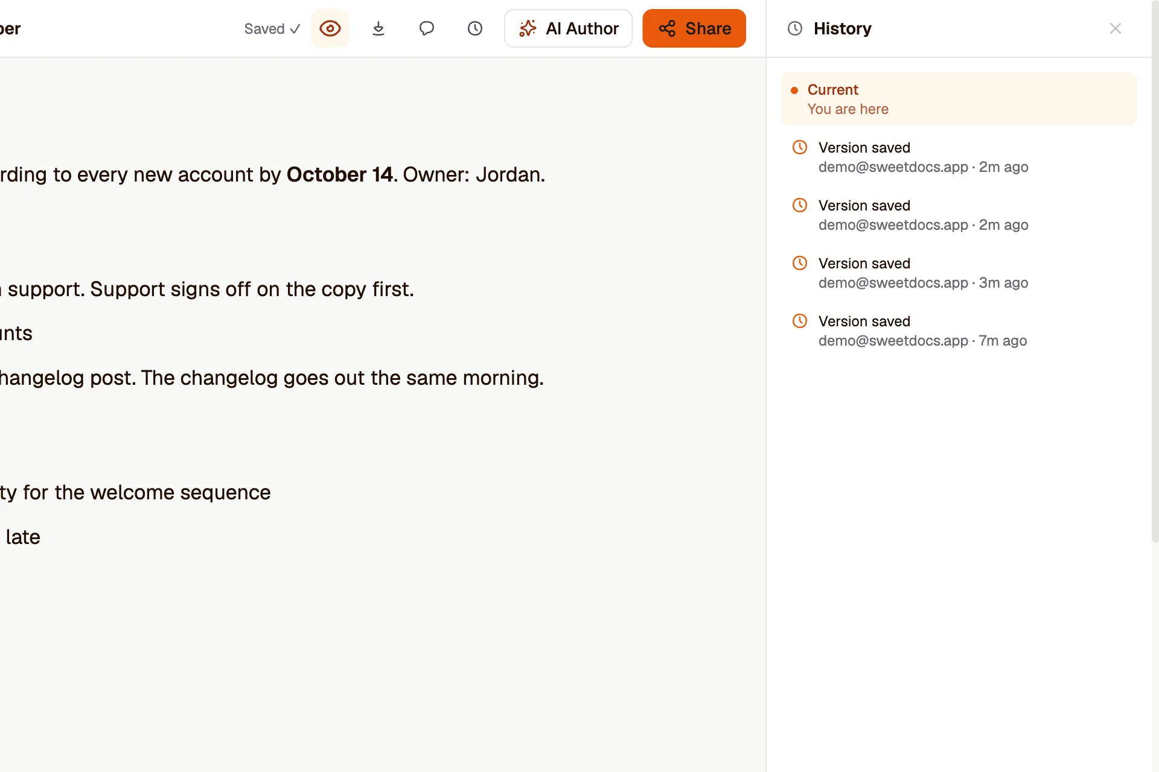Open the AI Author button
Image resolution: width=1159 pixels, height=772 pixels.
(x=569, y=28)
